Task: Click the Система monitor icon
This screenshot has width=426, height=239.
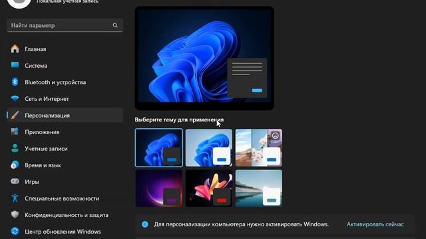Action: pos(15,65)
